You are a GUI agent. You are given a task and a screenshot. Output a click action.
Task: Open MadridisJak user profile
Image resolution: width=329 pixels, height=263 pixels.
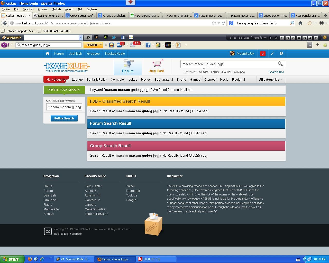point(242,53)
